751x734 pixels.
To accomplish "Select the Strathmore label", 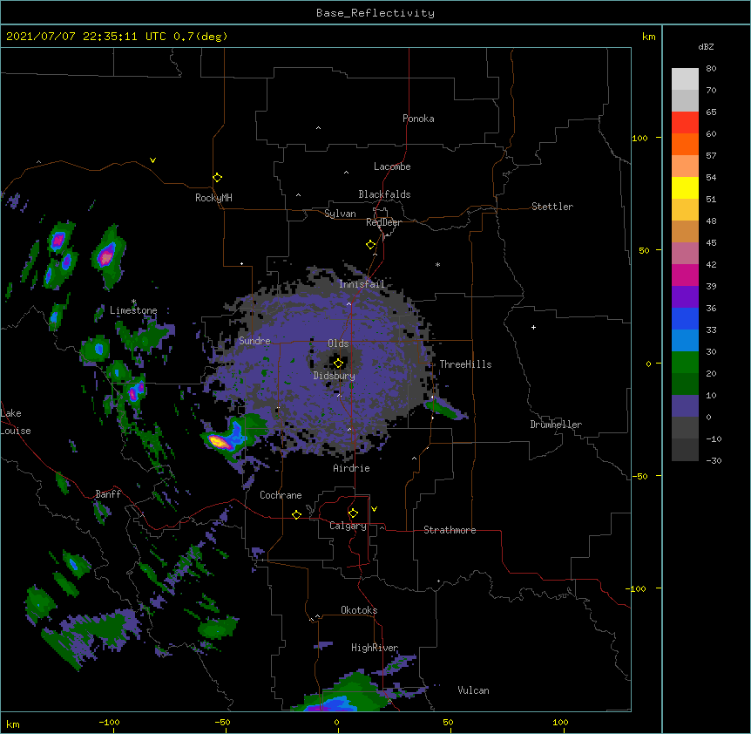I will (x=450, y=530).
